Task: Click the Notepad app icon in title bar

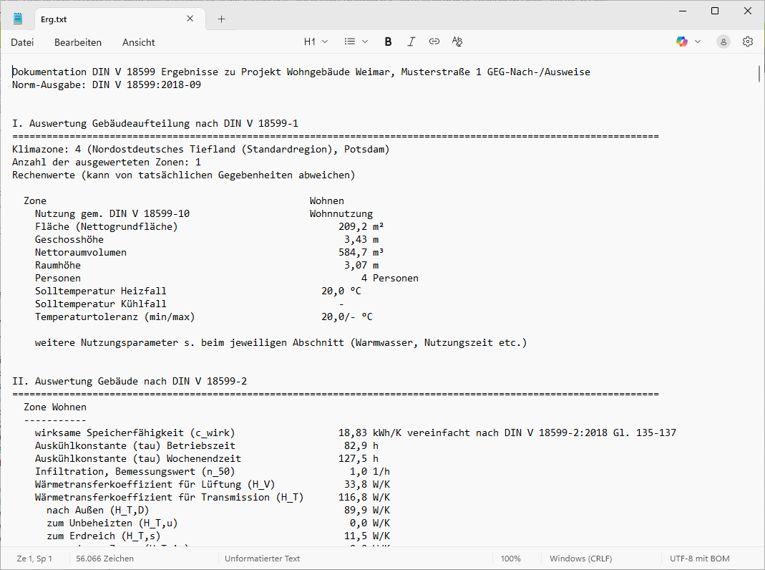Action: pyautogui.click(x=18, y=19)
